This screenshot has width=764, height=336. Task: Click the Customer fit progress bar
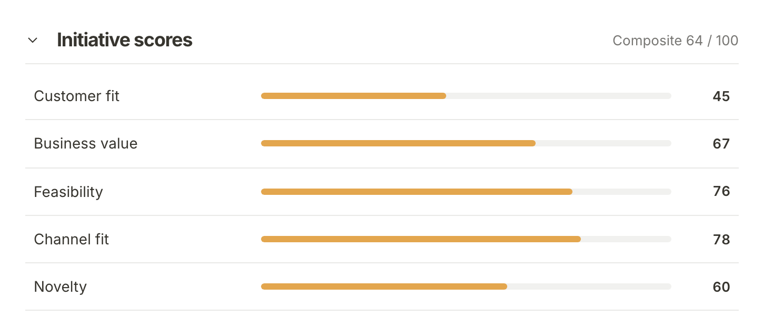click(466, 96)
